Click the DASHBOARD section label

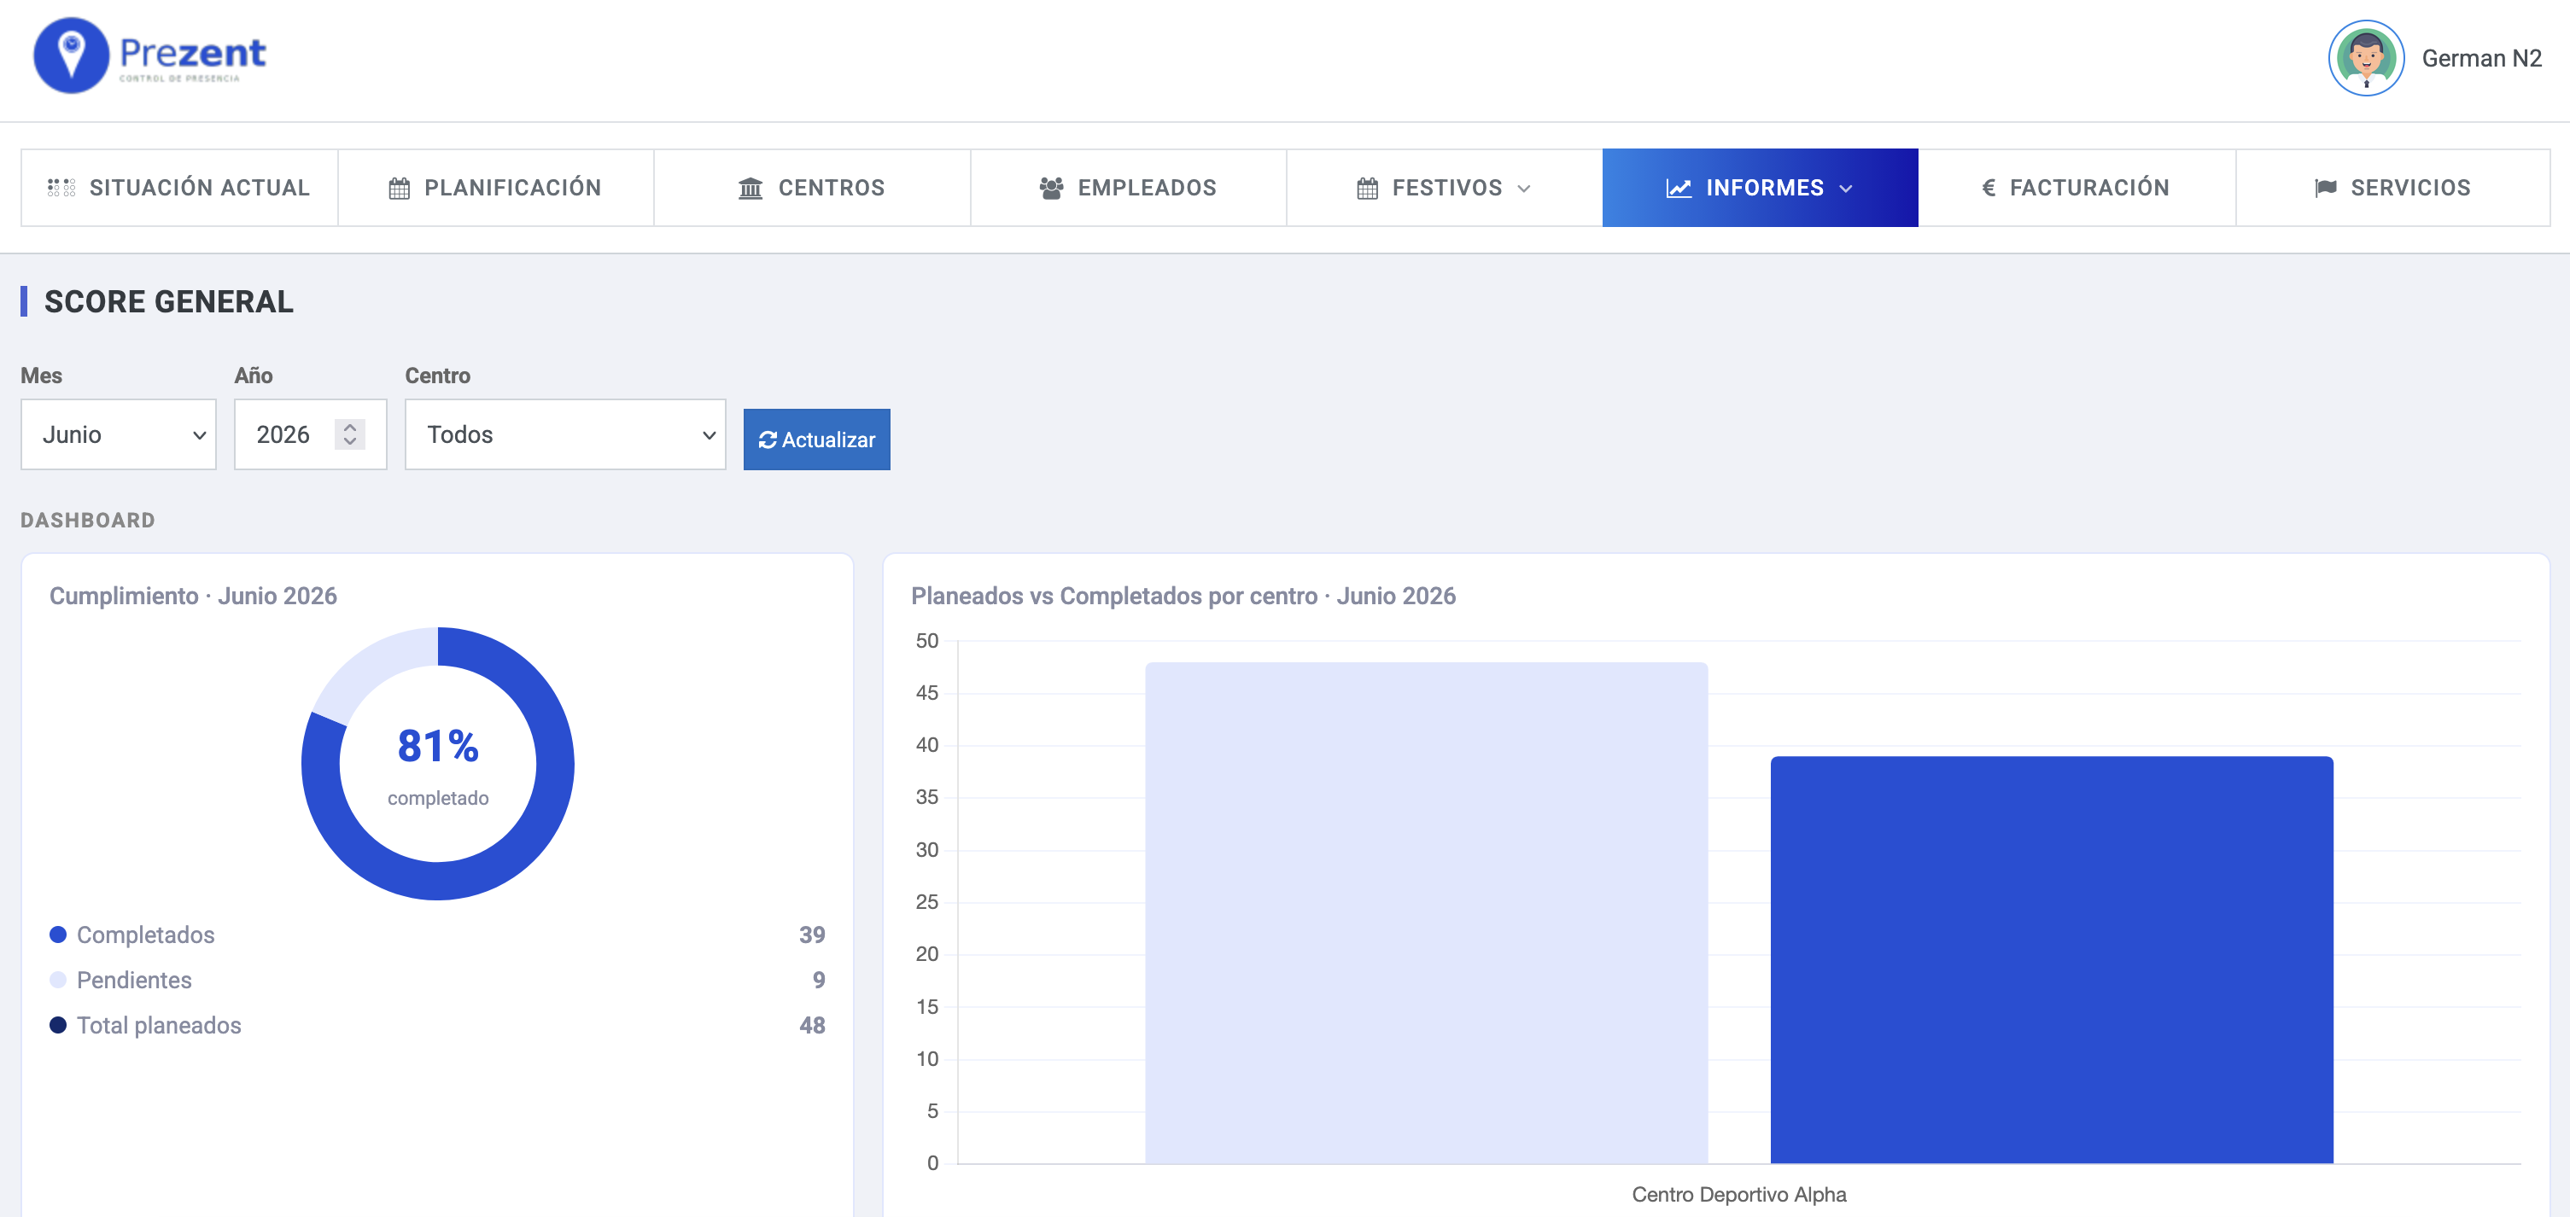tap(88, 520)
